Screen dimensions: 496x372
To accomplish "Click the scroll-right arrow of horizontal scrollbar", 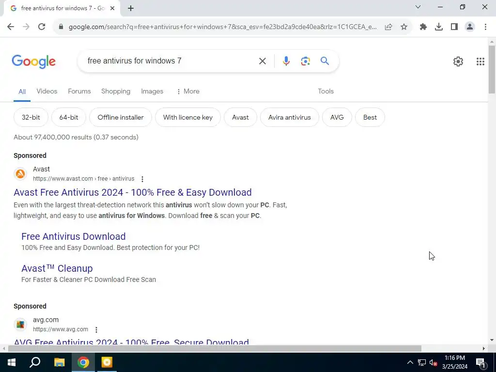I will pos(484,348).
